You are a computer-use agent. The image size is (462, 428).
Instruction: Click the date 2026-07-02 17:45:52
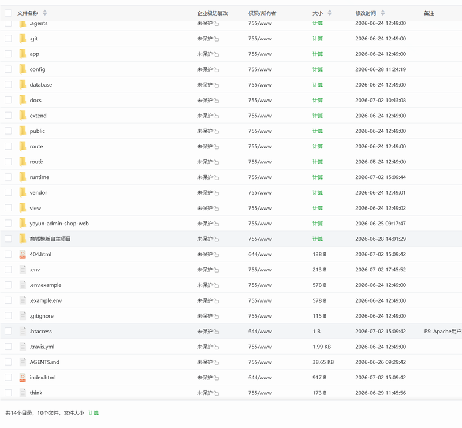pos(381,269)
